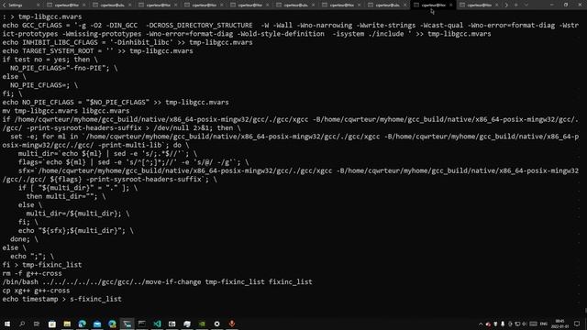Screen dimensions: 587x330
Task: Click the move-if-change command line
Action: click(157, 281)
